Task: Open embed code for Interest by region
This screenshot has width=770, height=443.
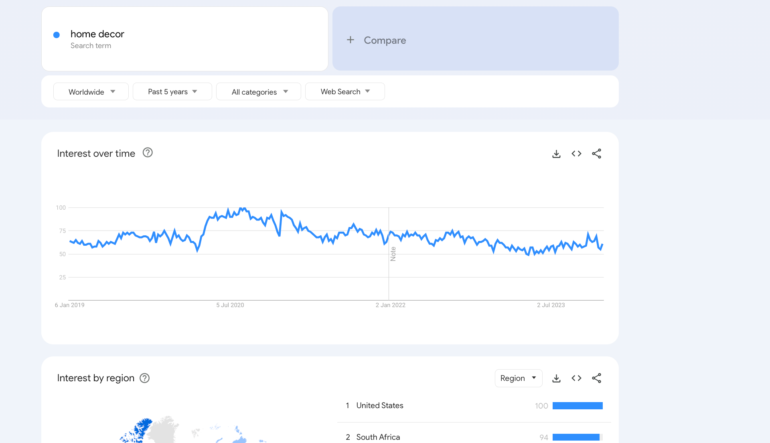Action: (x=576, y=378)
